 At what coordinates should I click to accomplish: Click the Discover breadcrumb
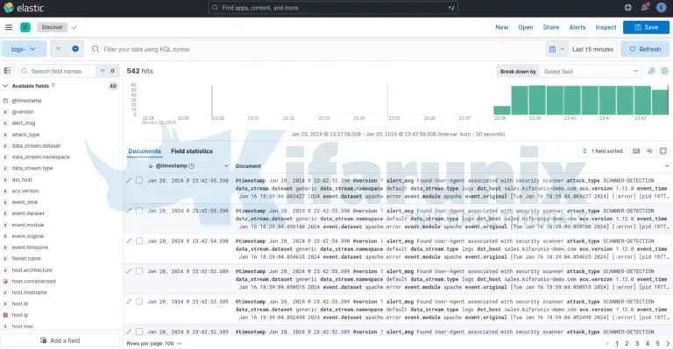53,27
